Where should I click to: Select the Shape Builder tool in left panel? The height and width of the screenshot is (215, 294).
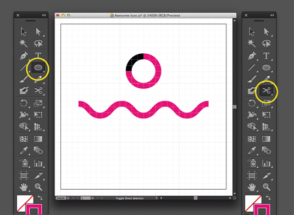tap(24, 126)
